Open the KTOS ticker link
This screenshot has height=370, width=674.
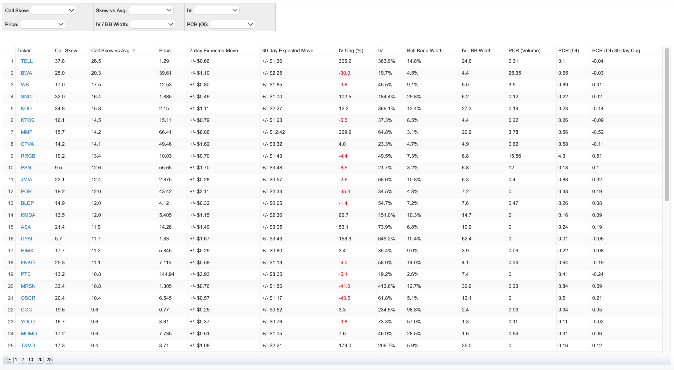(28, 120)
